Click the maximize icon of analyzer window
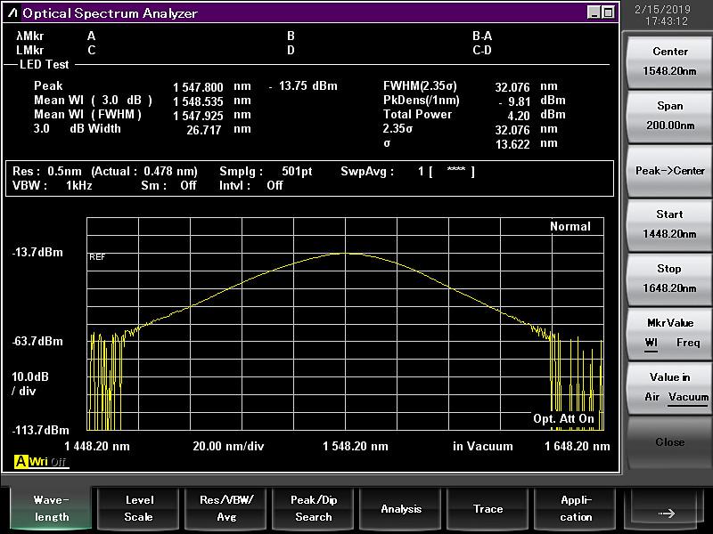Image resolution: width=713 pixels, height=534 pixels. (x=608, y=12)
